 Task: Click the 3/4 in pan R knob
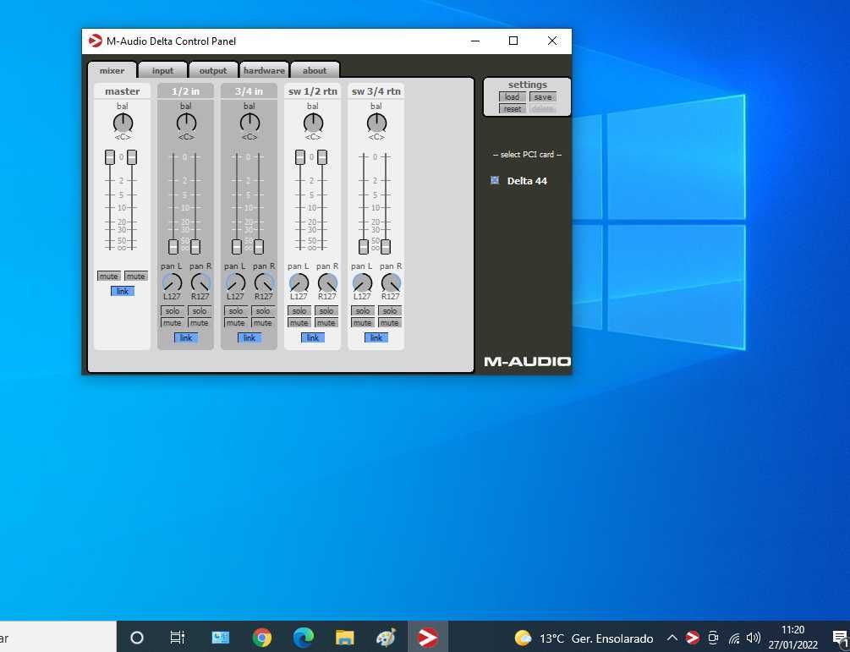[263, 282]
